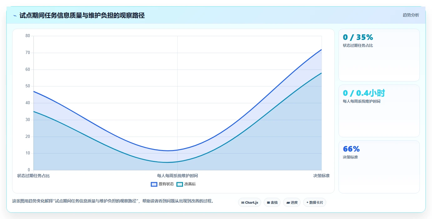Select the Chart.js tag
Screen dimensions: 432x219
pyautogui.click(x=250, y=202)
